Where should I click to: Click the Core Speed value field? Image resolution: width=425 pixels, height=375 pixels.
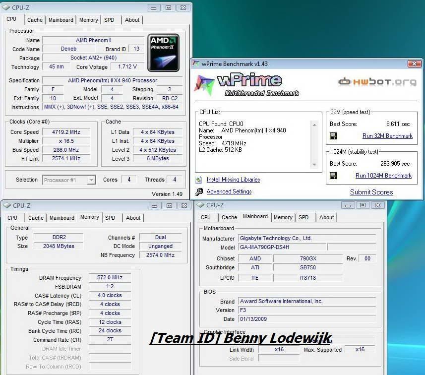pos(66,132)
